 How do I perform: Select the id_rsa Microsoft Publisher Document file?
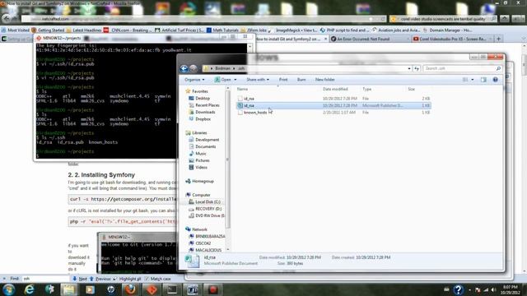pyautogui.click(x=333, y=105)
